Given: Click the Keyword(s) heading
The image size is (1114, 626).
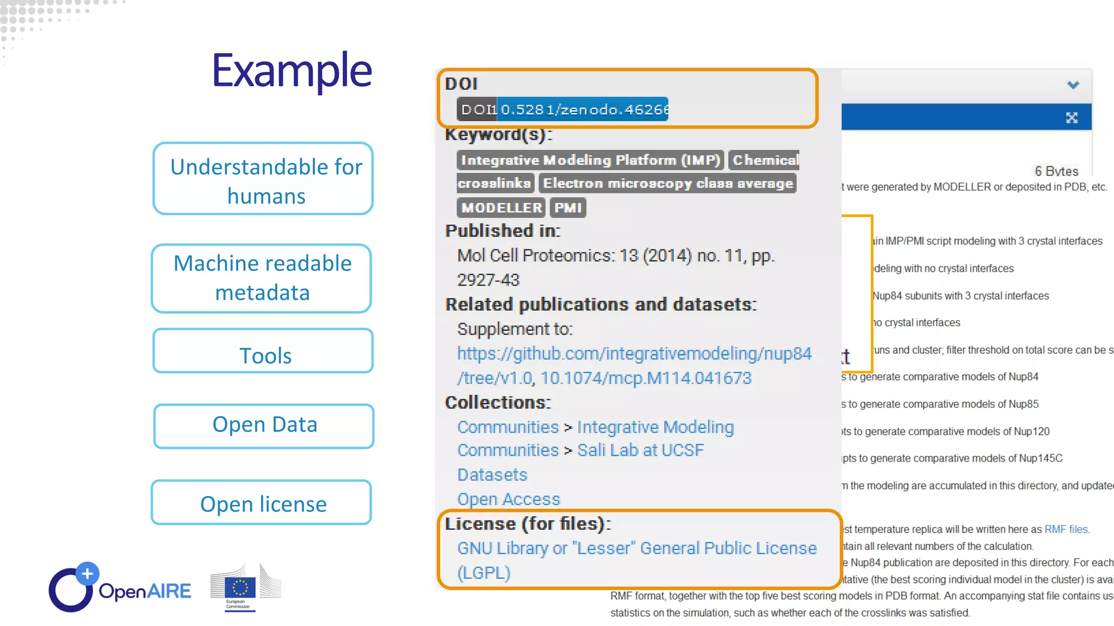Looking at the screenshot, I should 498,134.
